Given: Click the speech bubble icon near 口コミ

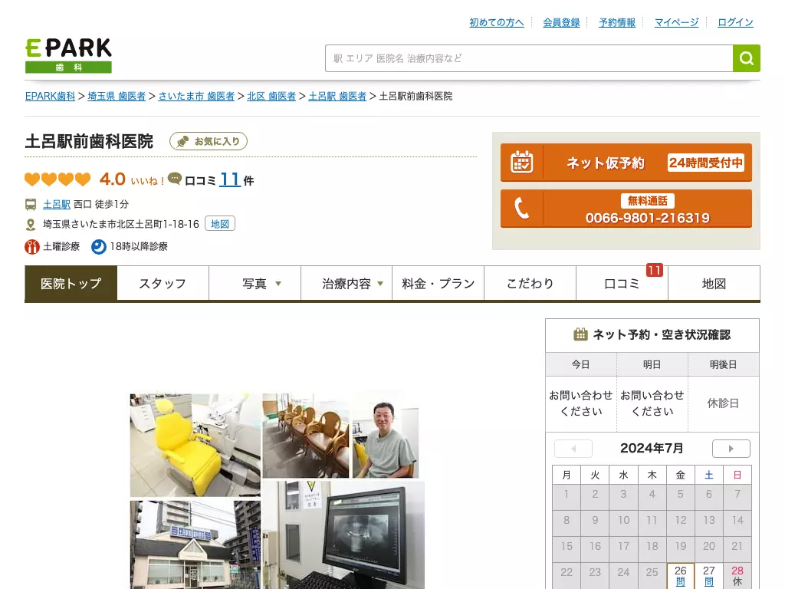Looking at the screenshot, I should pyautogui.click(x=175, y=179).
